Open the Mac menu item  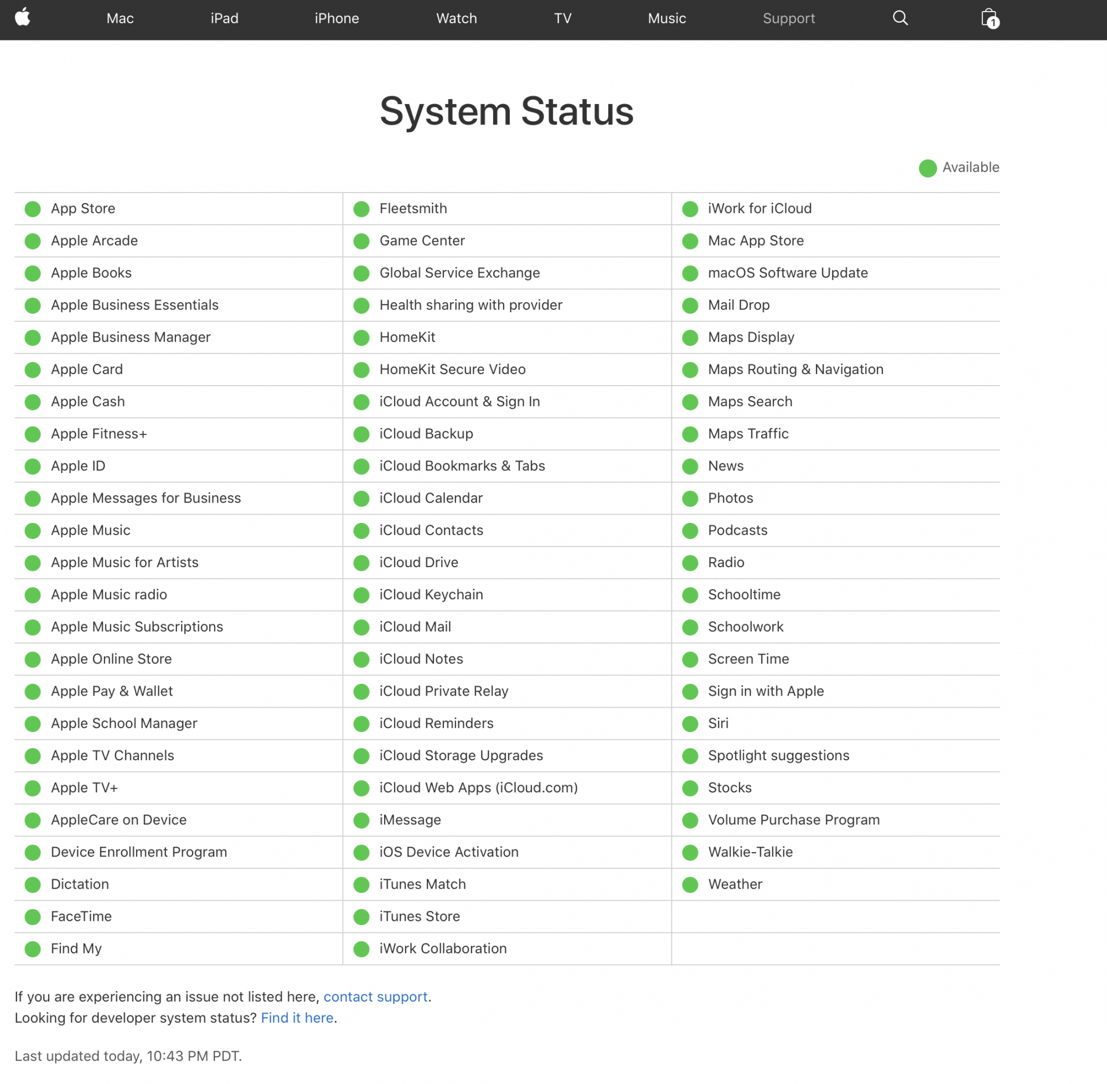(120, 18)
